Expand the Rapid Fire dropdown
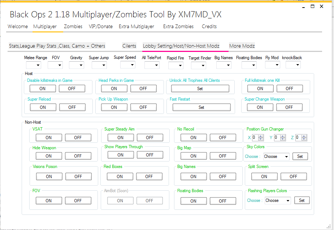The height and width of the screenshot is (230, 334). [176, 66]
